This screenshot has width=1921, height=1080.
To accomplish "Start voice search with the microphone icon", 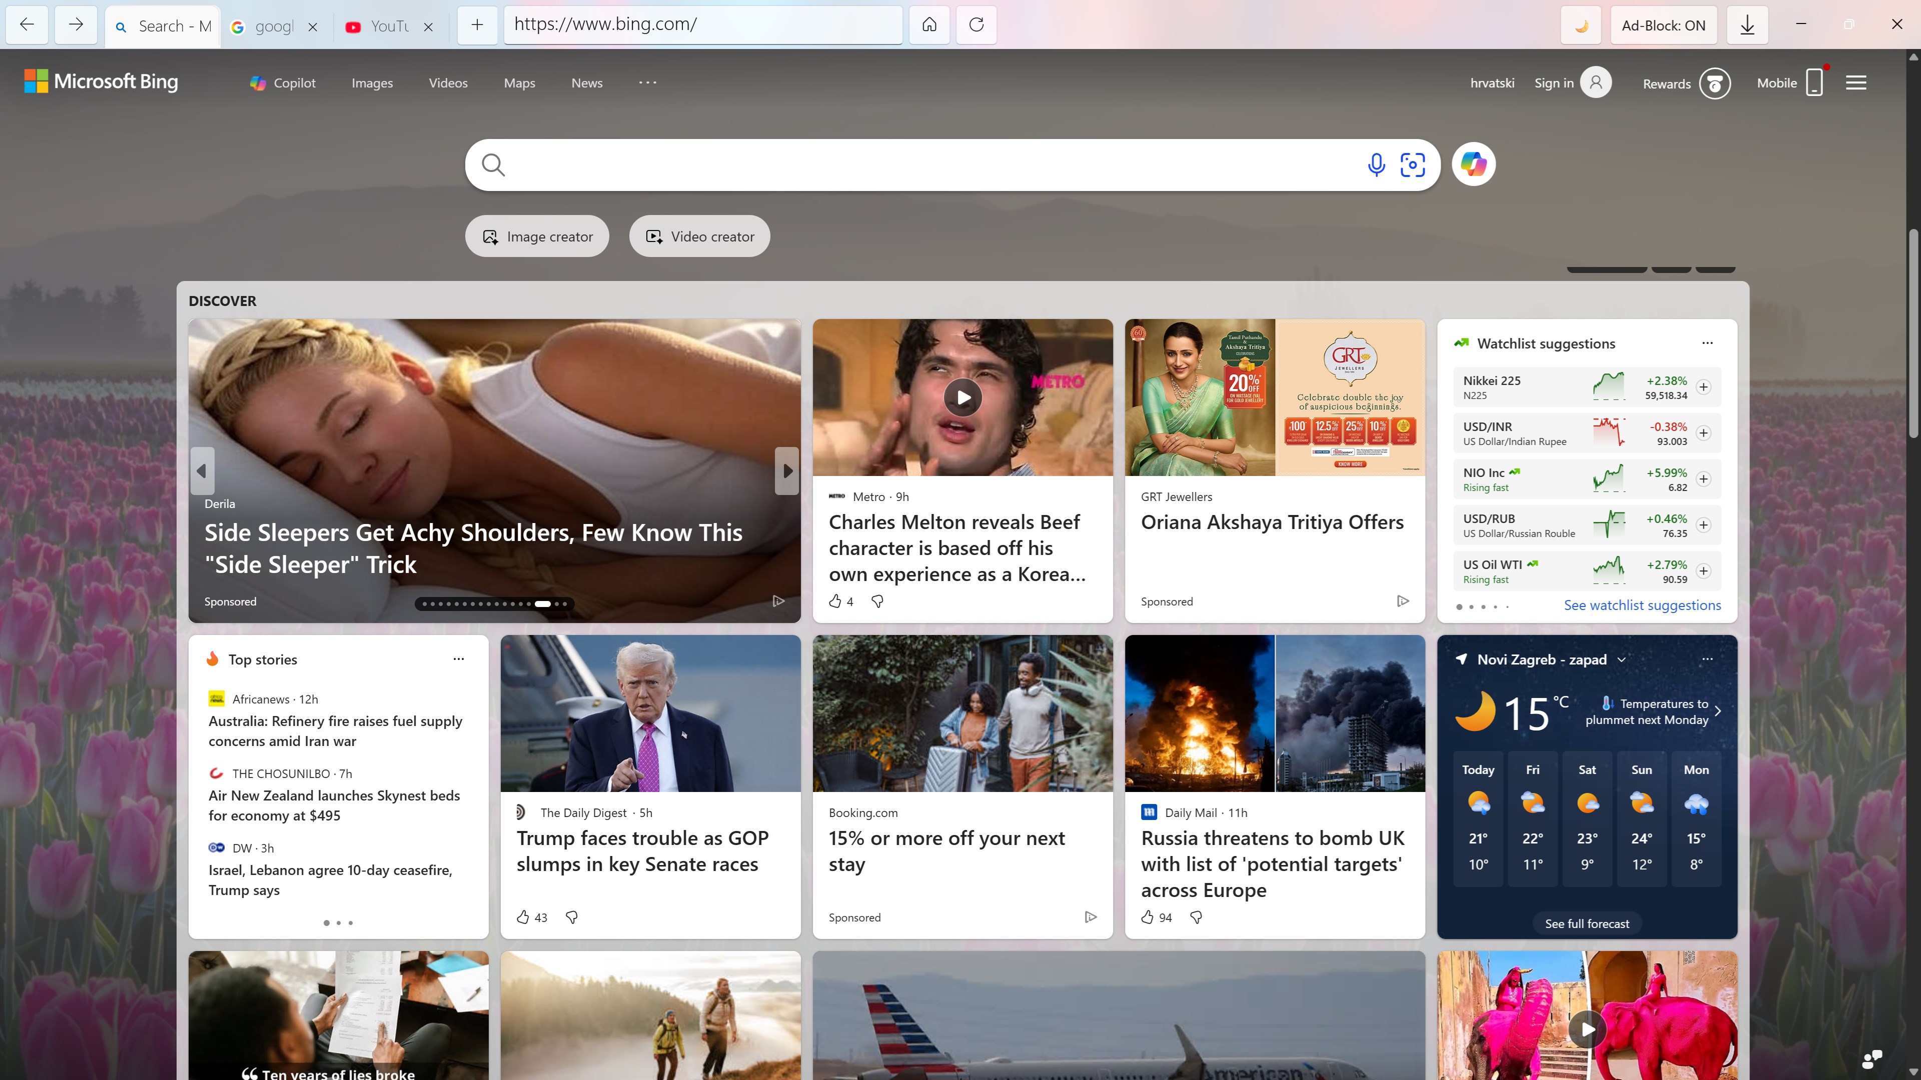I will point(1377,164).
